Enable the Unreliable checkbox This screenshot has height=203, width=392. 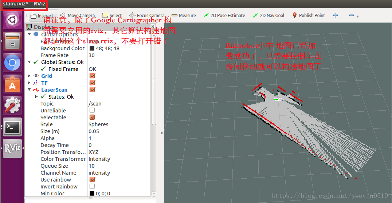click(92, 110)
